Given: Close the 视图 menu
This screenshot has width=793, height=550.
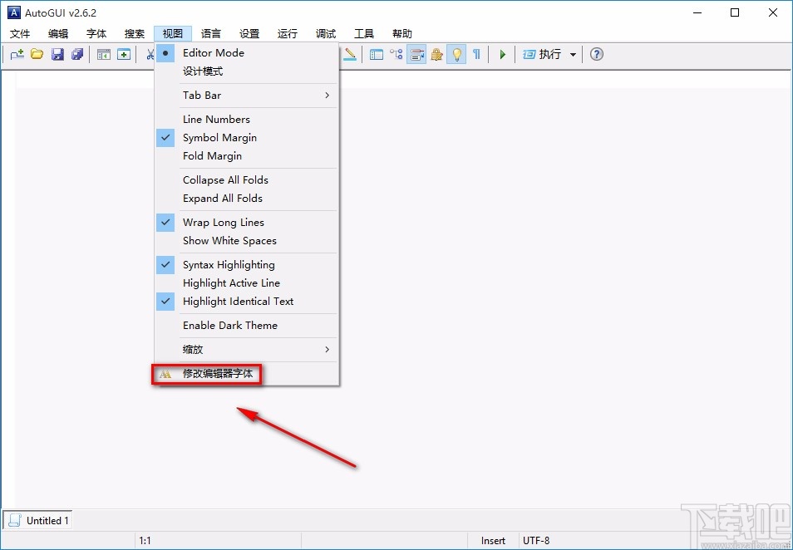Looking at the screenshot, I should [173, 34].
